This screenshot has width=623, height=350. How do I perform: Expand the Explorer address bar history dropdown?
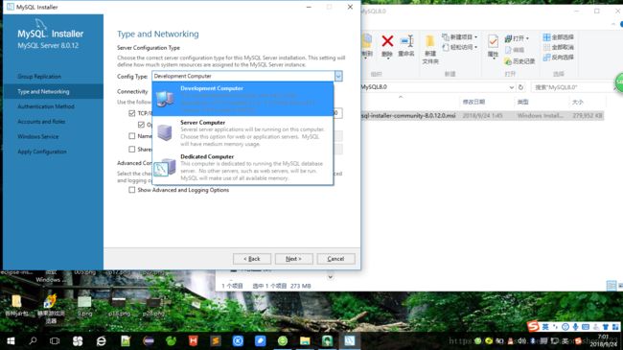(x=512, y=87)
